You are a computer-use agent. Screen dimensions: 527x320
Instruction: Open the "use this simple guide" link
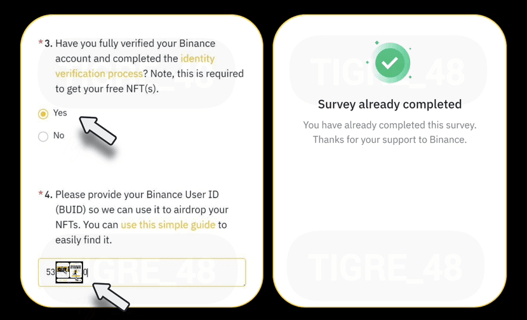pyautogui.click(x=168, y=225)
